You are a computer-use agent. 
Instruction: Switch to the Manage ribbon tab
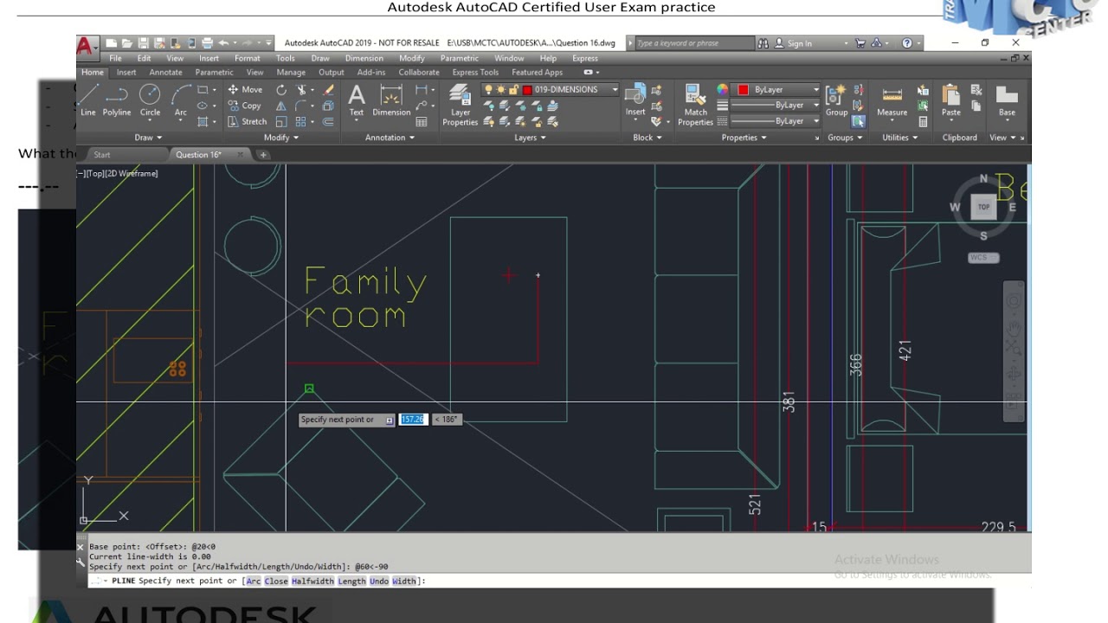tap(291, 73)
